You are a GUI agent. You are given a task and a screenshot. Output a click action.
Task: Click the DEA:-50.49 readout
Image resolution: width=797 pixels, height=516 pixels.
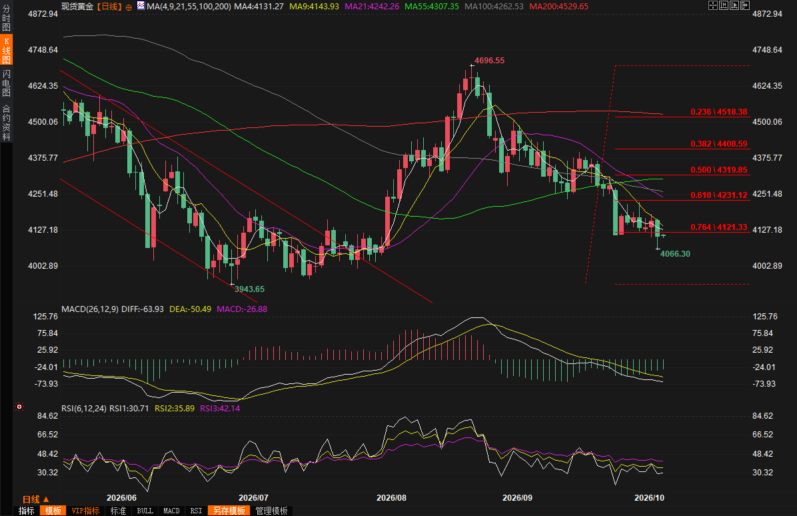190,309
